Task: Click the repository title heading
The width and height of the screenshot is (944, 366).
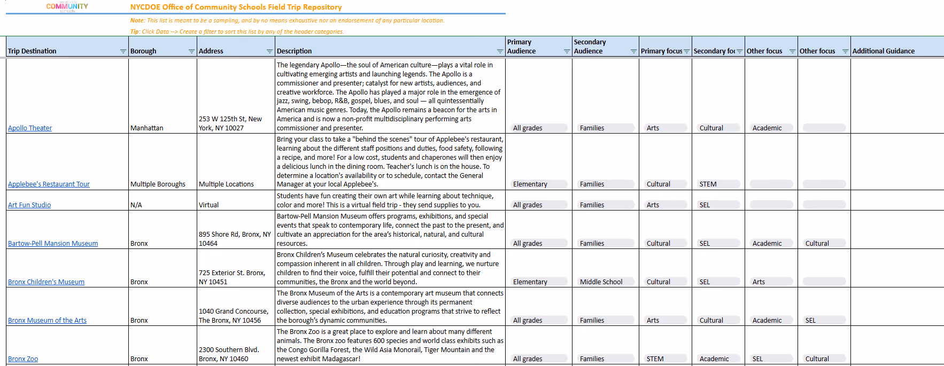Action: coord(236,7)
